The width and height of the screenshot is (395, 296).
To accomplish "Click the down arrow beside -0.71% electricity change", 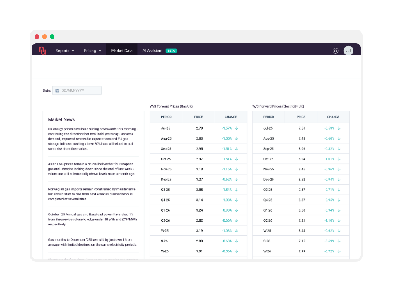I will (x=339, y=190).
